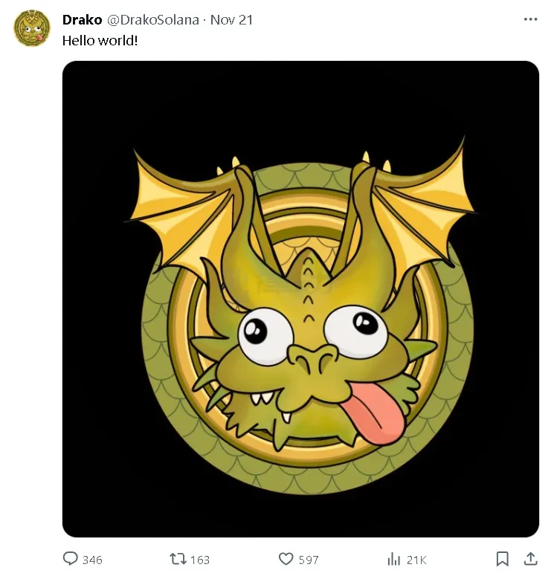Viewport: 554px width, 576px height.
Task: Click the 597 likes count
Action: click(x=309, y=560)
